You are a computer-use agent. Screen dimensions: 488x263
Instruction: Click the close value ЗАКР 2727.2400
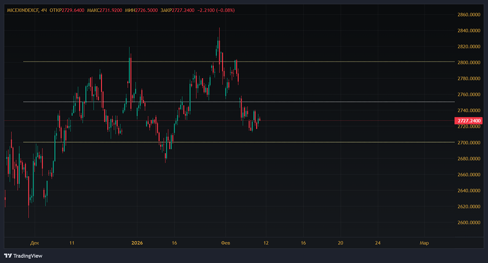tap(178, 10)
